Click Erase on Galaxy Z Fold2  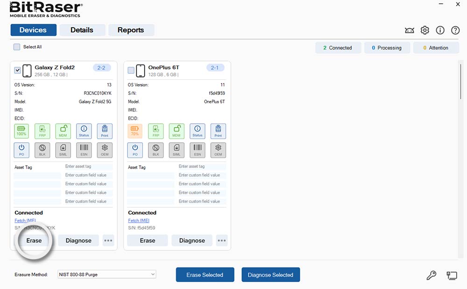click(34, 240)
